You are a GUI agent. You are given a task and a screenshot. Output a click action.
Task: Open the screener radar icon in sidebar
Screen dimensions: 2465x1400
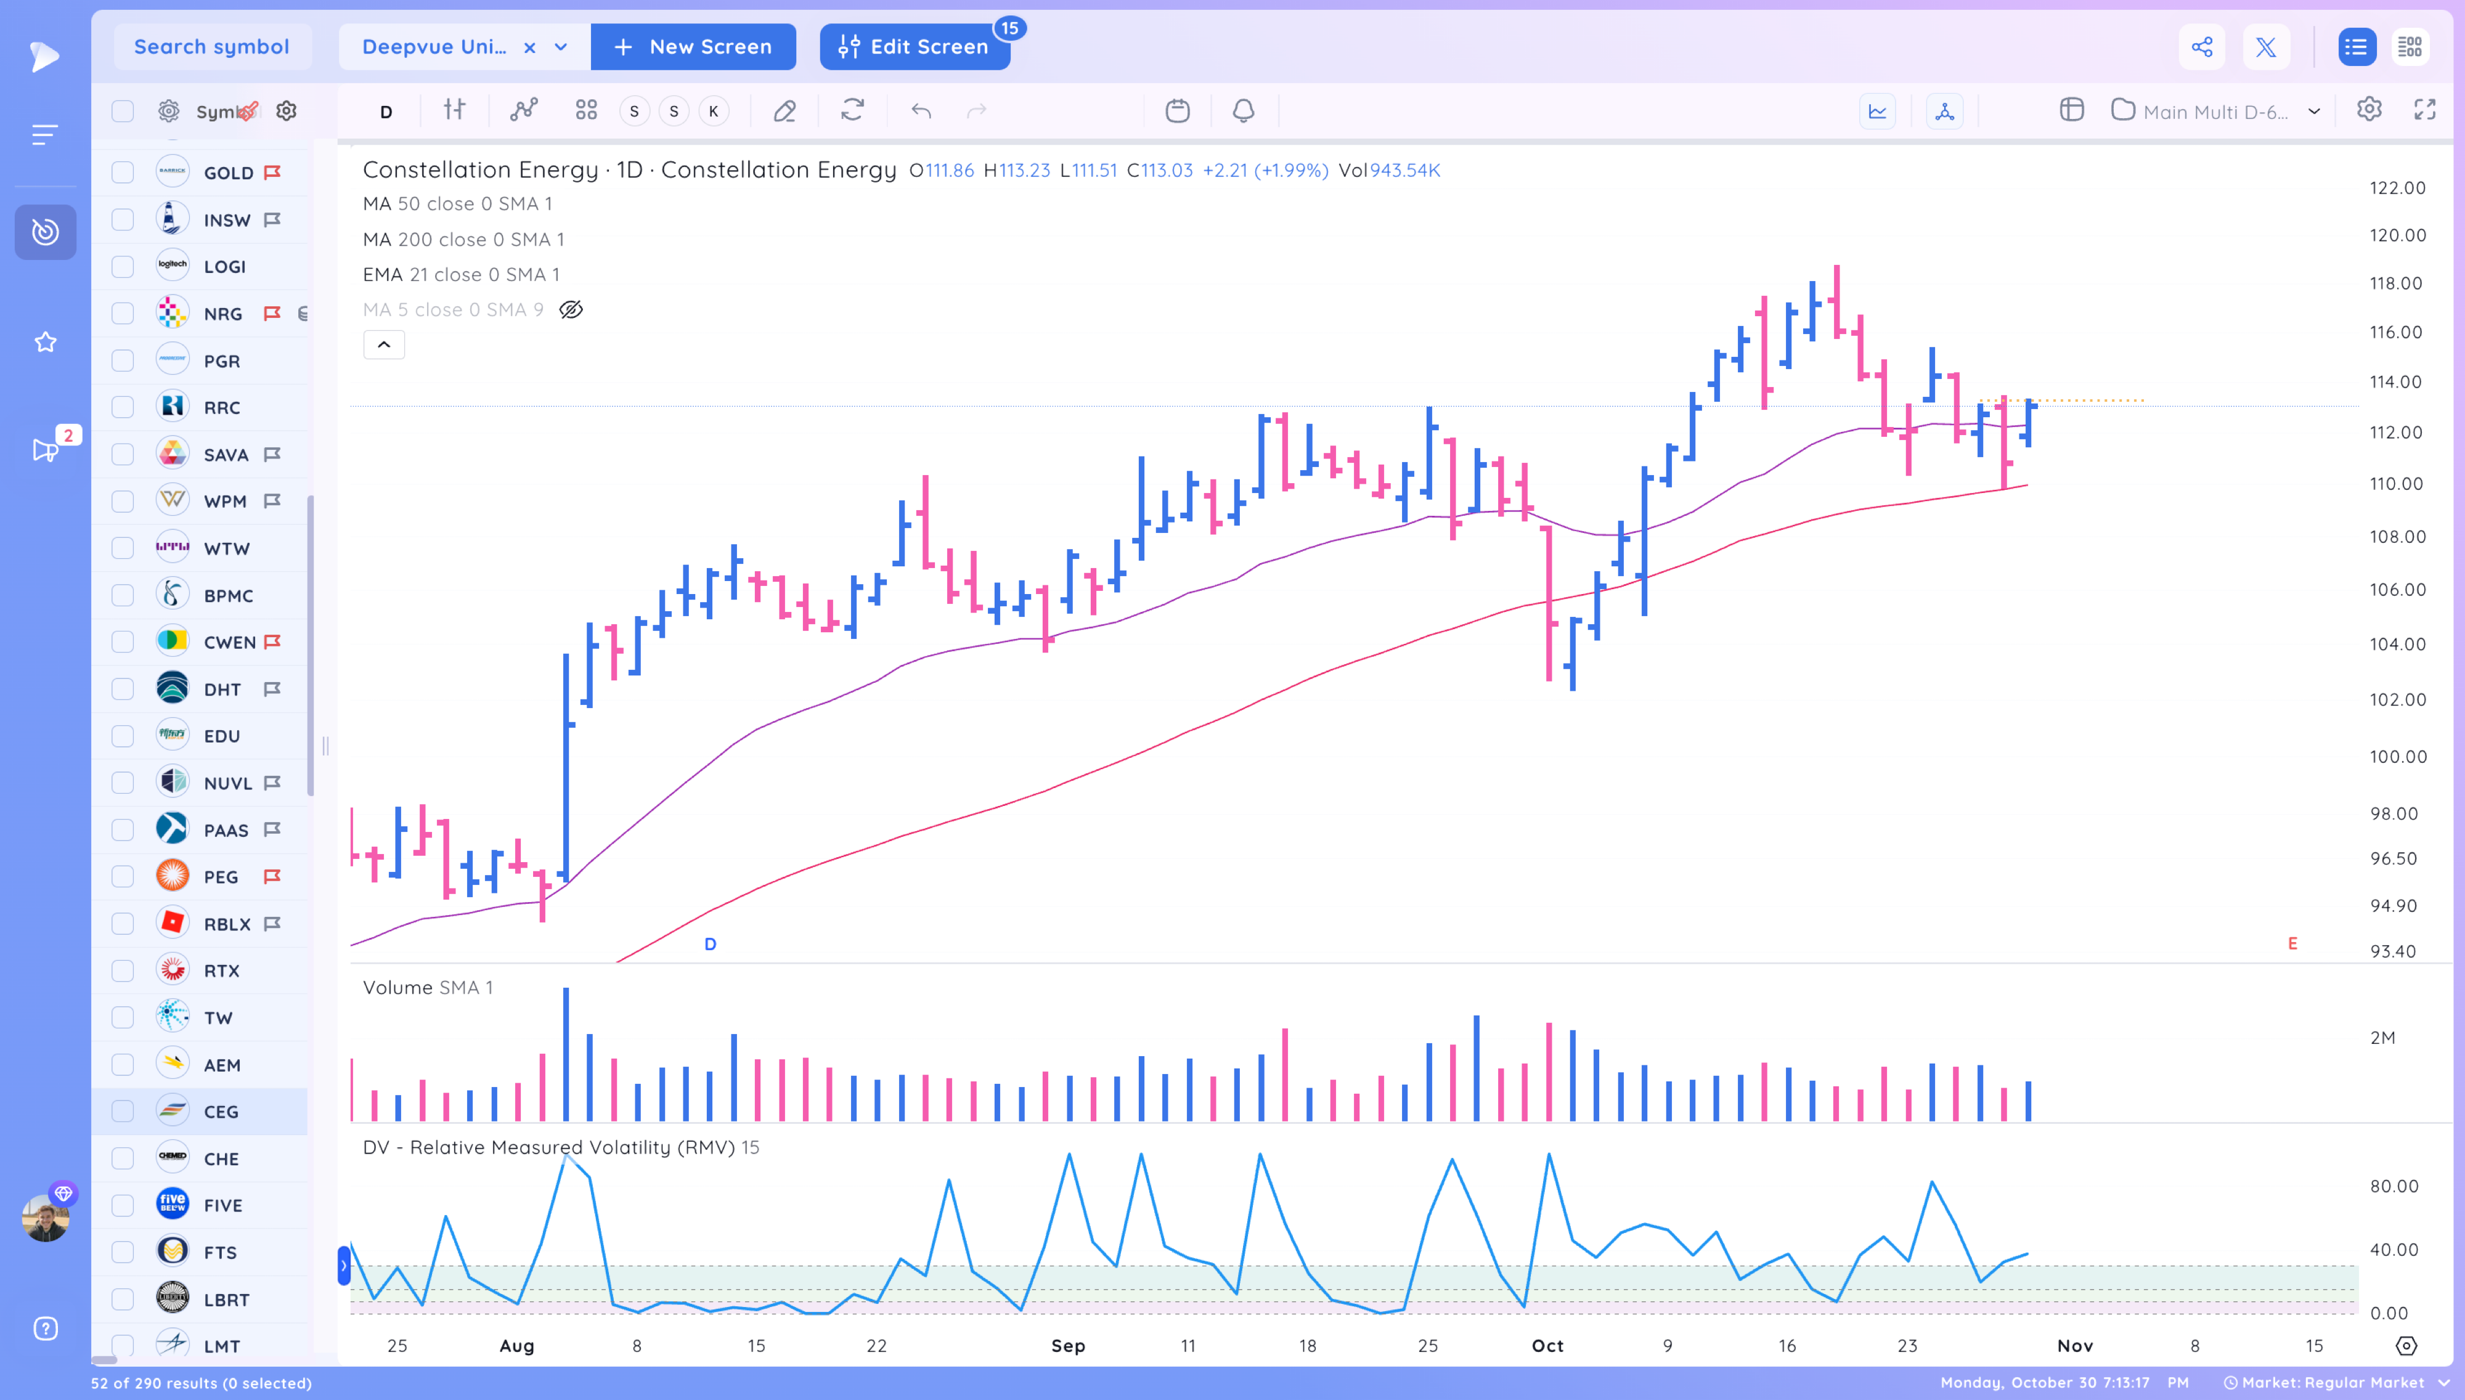tap(45, 232)
